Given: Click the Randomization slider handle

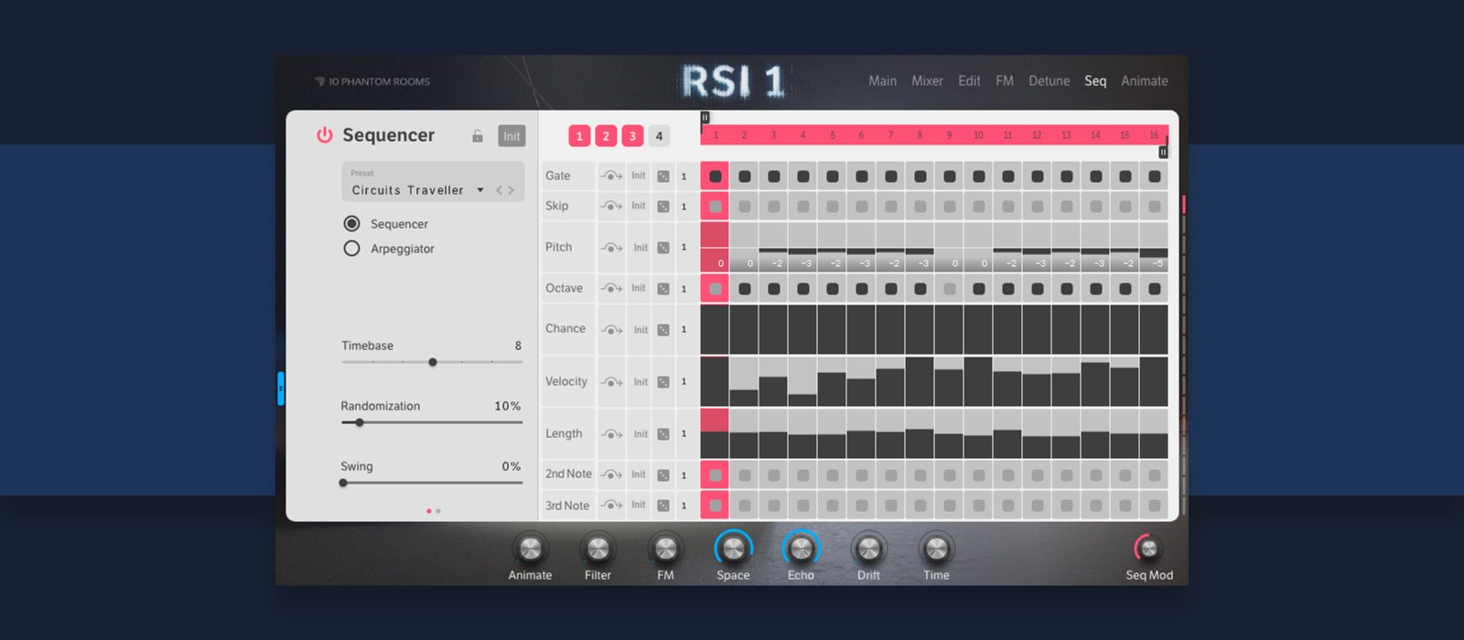Looking at the screenshot, I should tap(360, 422).
